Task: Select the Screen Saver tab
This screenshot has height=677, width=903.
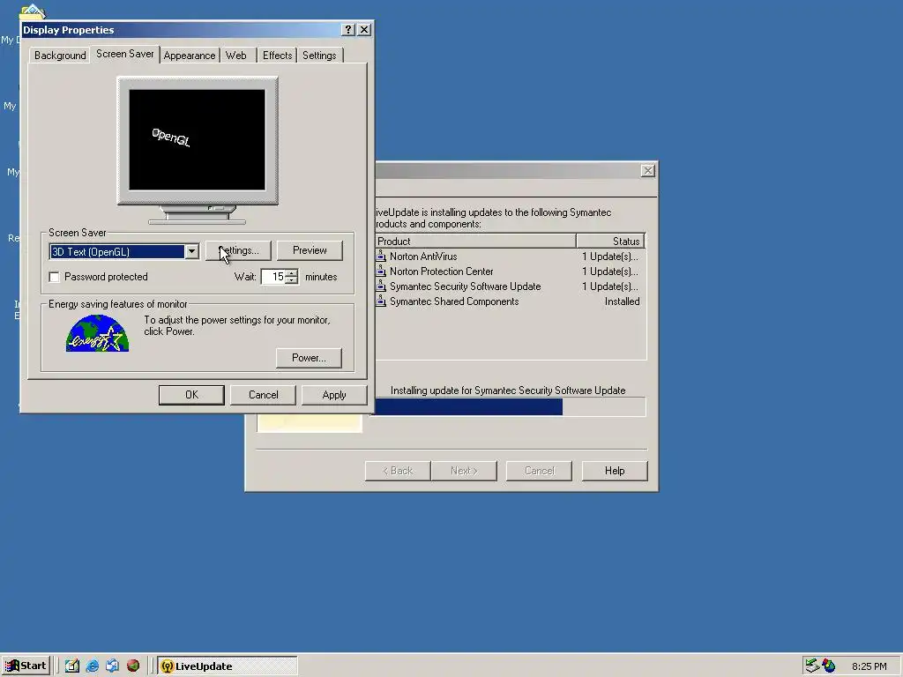Action: point(125,54)
